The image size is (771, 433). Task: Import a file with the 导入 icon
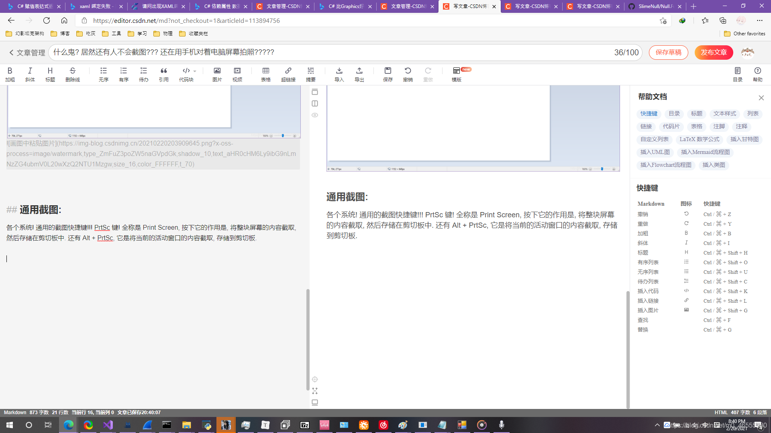click(339, 75)
